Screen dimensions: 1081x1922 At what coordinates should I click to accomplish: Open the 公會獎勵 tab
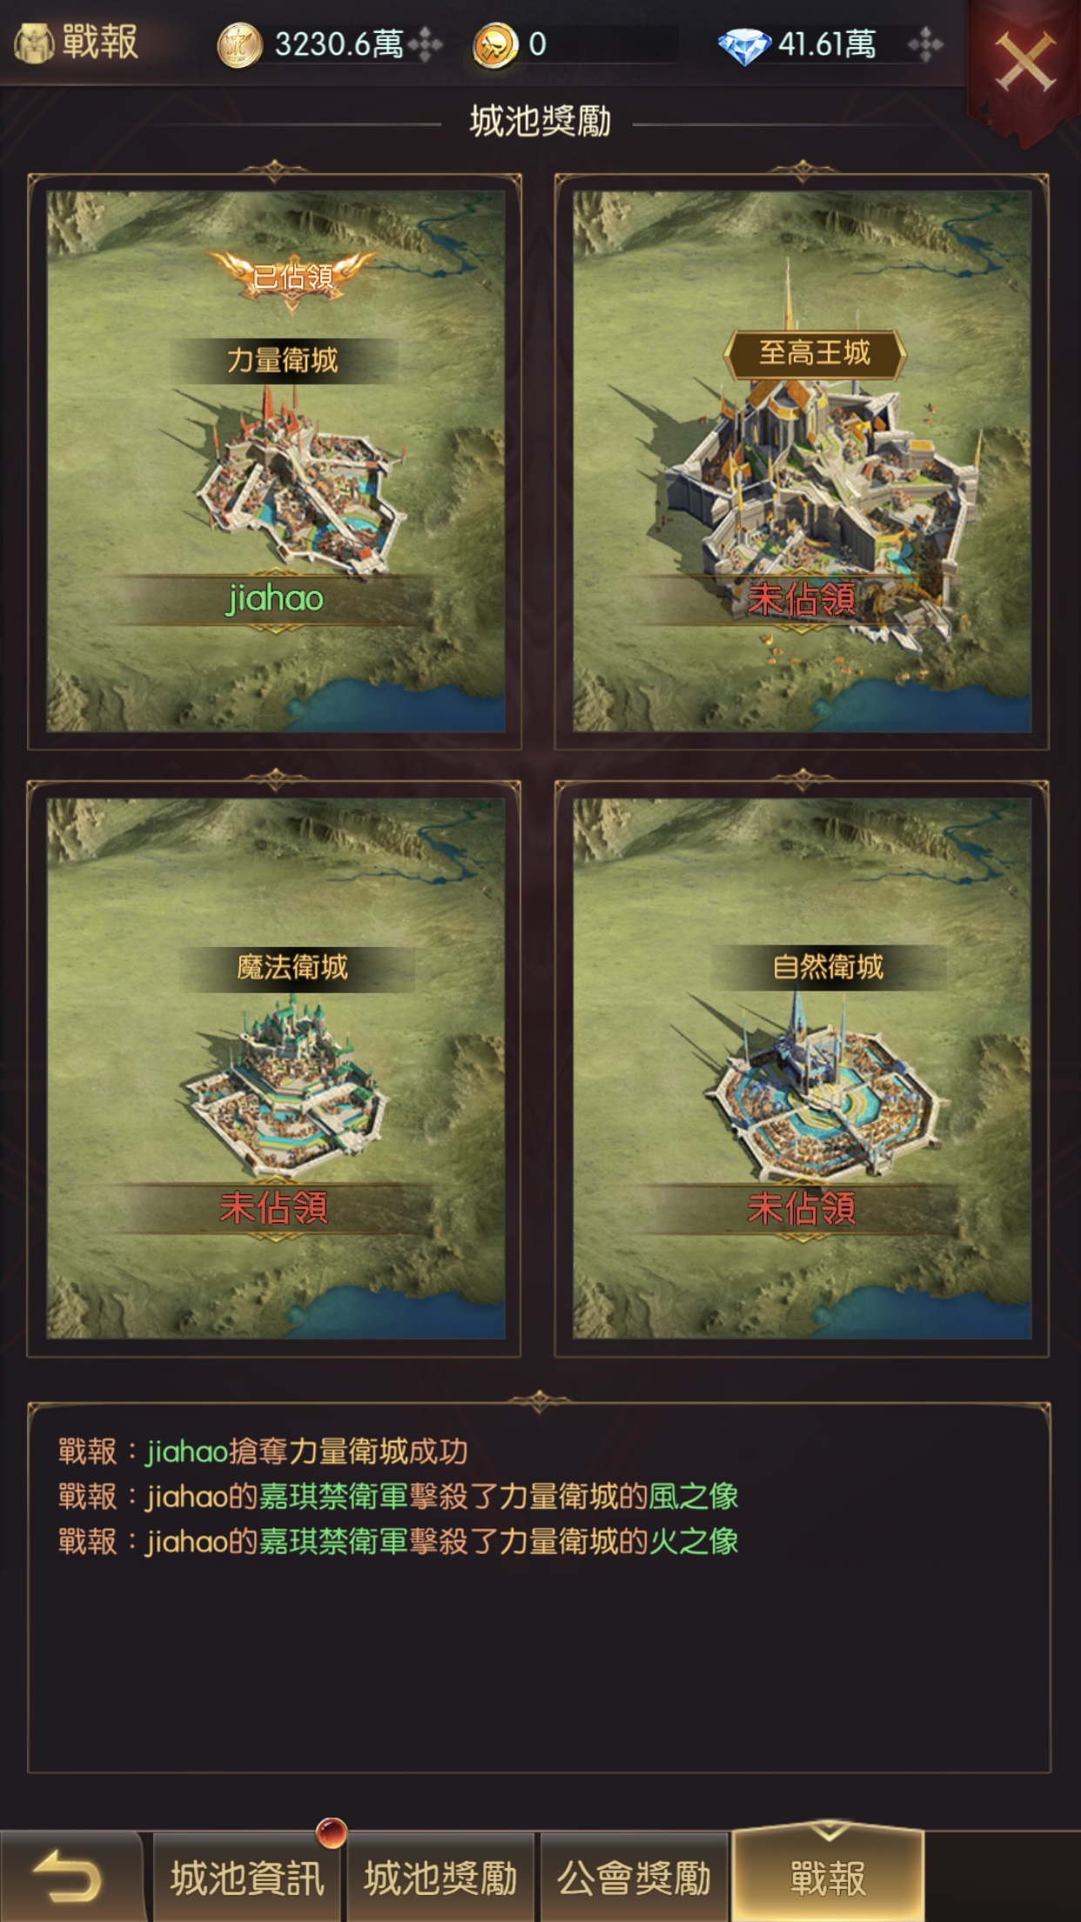(x=634, y=1878)
